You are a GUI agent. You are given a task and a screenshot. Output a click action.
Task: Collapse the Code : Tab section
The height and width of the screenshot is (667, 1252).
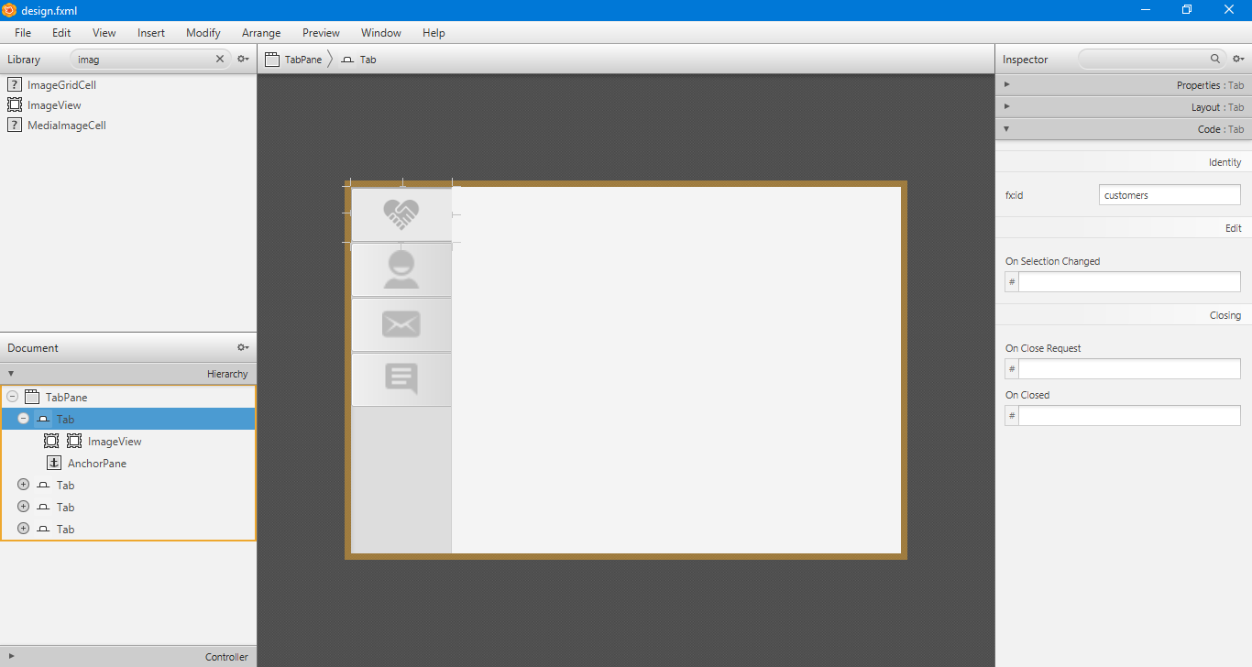tap(1005, 128)
